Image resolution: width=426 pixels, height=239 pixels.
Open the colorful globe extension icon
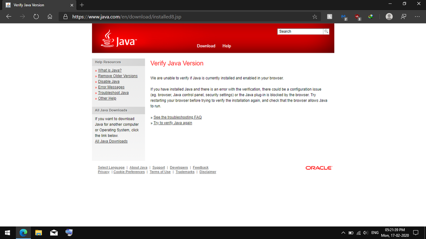(371, 17)
